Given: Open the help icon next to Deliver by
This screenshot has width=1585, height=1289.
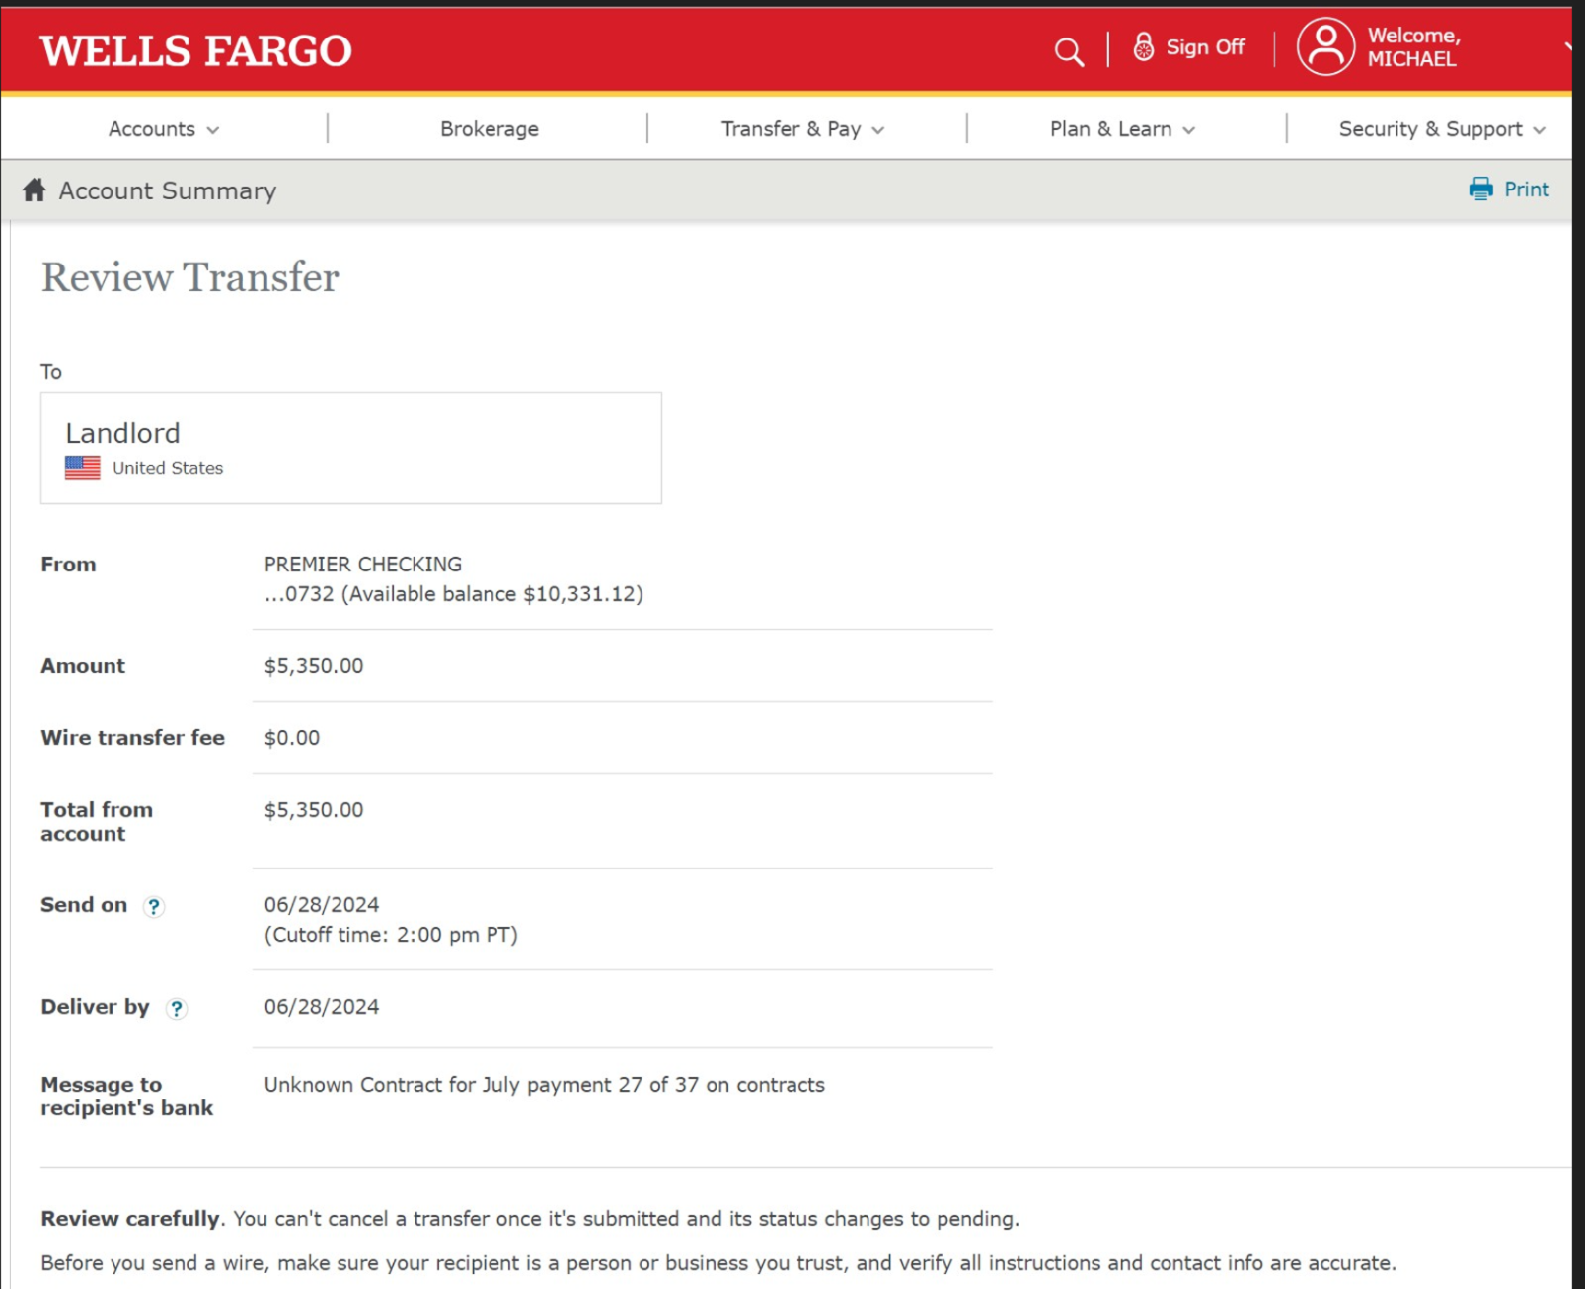Looking at the screenshot, I should pyautogui.click(x=178, y=1009).
